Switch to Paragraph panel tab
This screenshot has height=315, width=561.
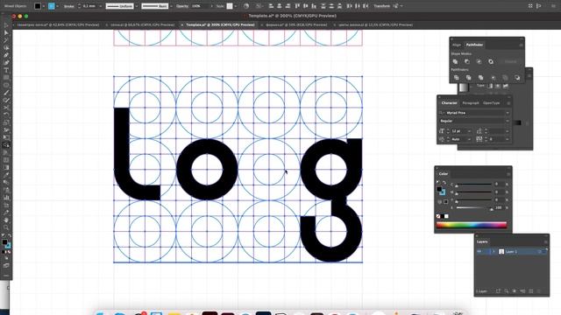(x=471, y=103)
